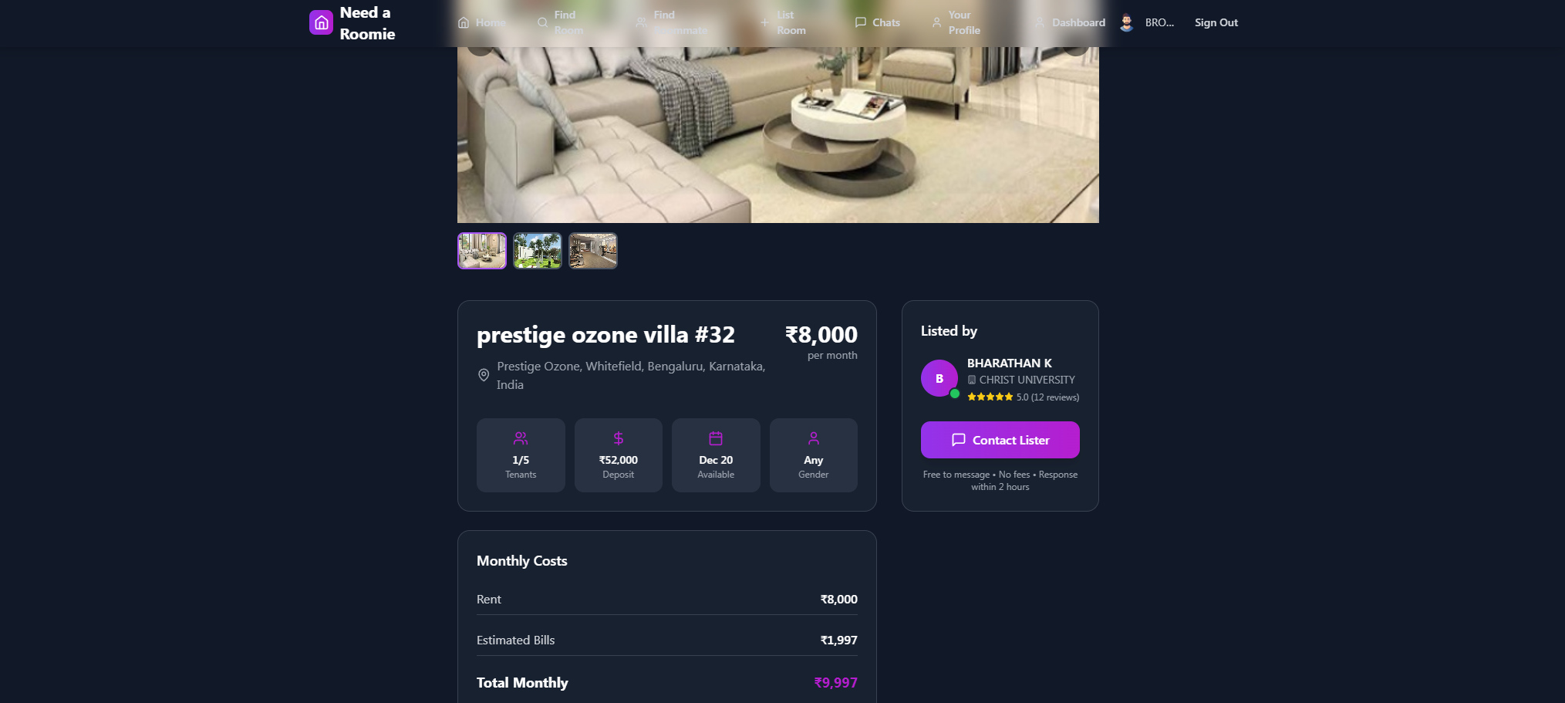
Task: Click the tenants people icon in the 1/5 card
Action: [521, 438]
